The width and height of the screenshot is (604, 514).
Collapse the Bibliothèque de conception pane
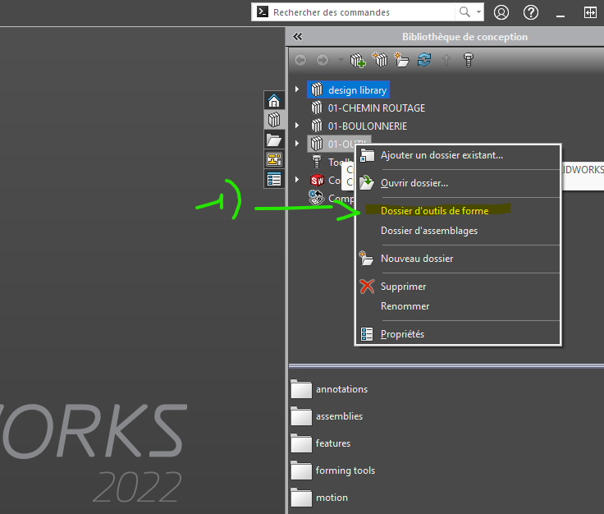[297, 37]
